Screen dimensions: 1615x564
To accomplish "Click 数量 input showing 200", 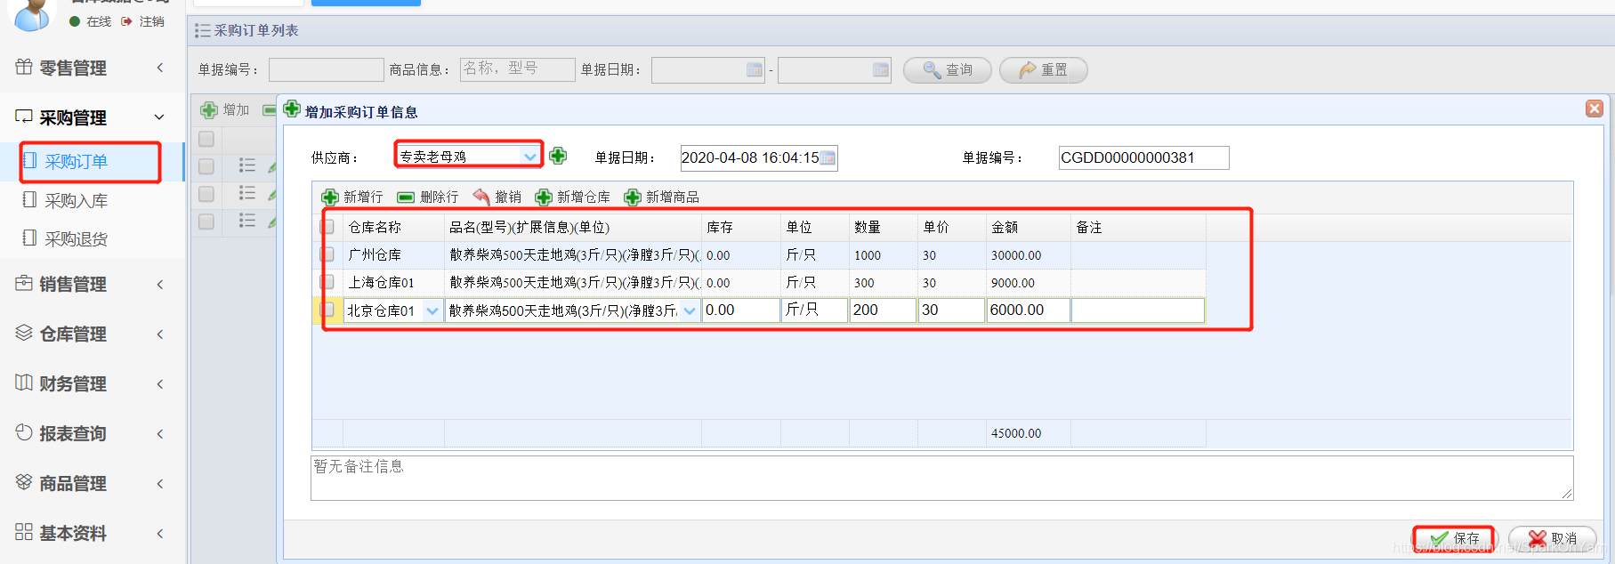I will (883, 310).
